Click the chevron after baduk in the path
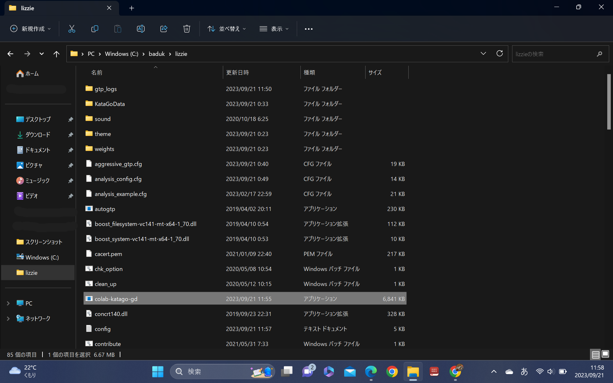The image size is (613, 383). coord(170,54)
